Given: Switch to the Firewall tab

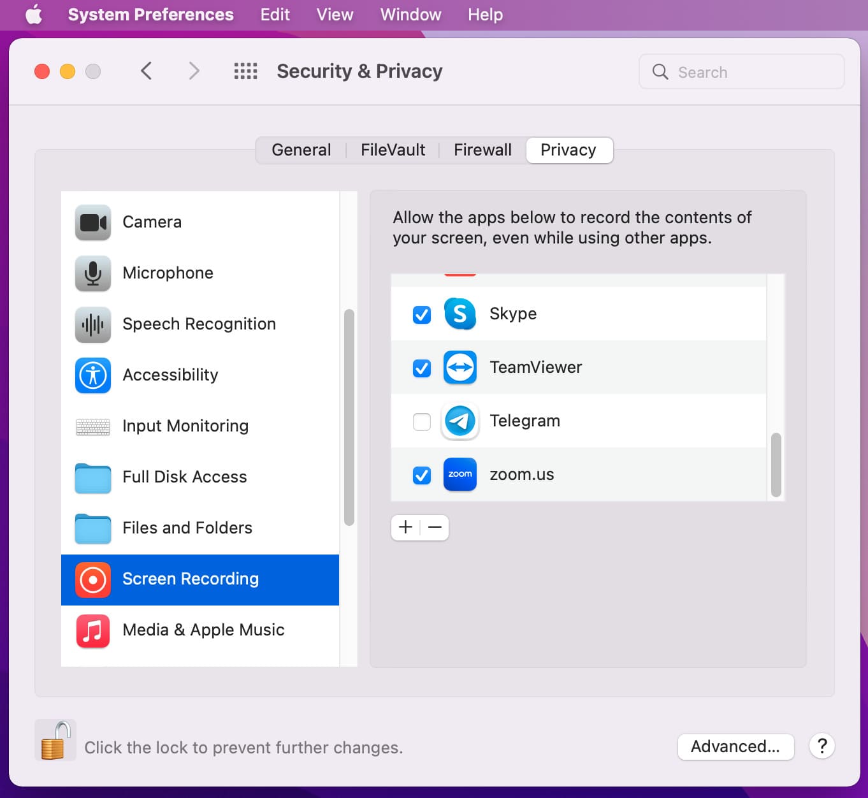Looking at the screenshot, I should coord(482,150).
